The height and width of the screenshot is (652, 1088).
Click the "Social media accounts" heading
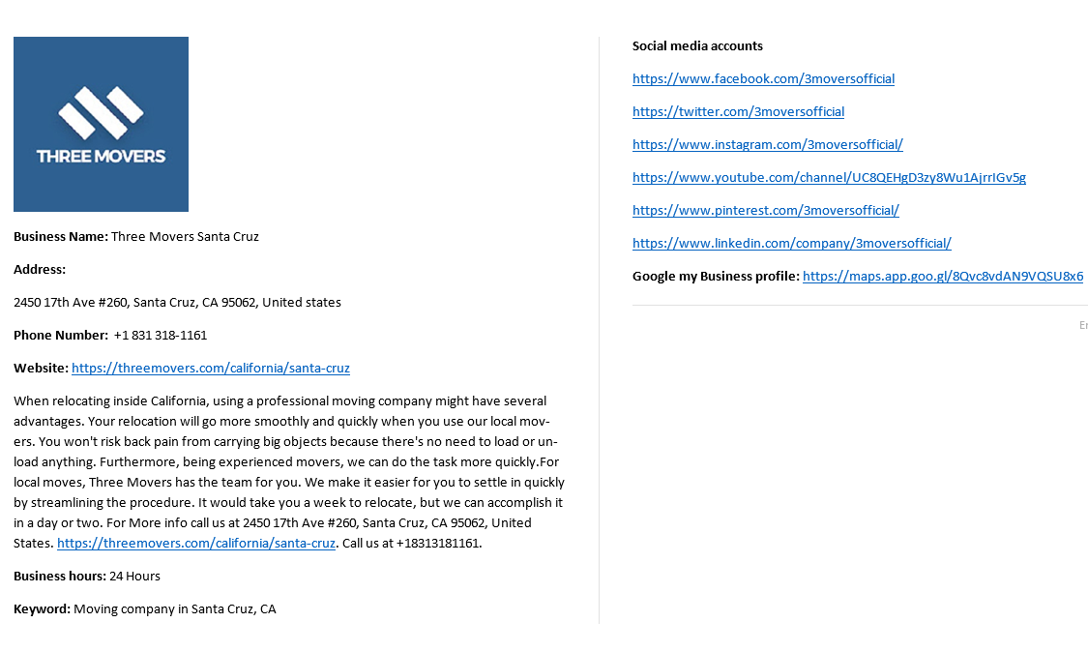pos(697,45)
